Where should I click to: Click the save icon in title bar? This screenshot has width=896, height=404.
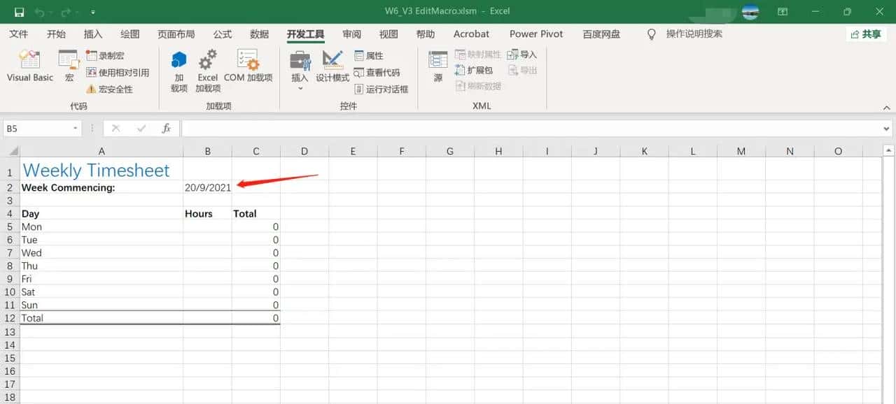tap(19, 12)
